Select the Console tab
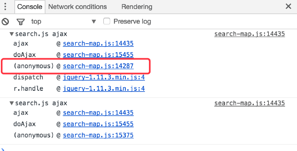297x151 pixels. coord(30,7)
